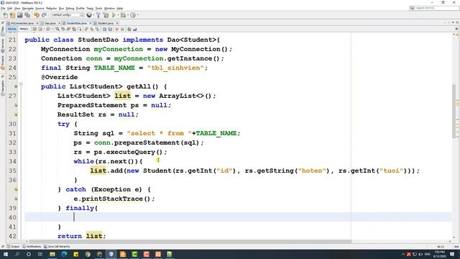
Task: Click the Shift Line Right icon
Action: pos(110,29)
